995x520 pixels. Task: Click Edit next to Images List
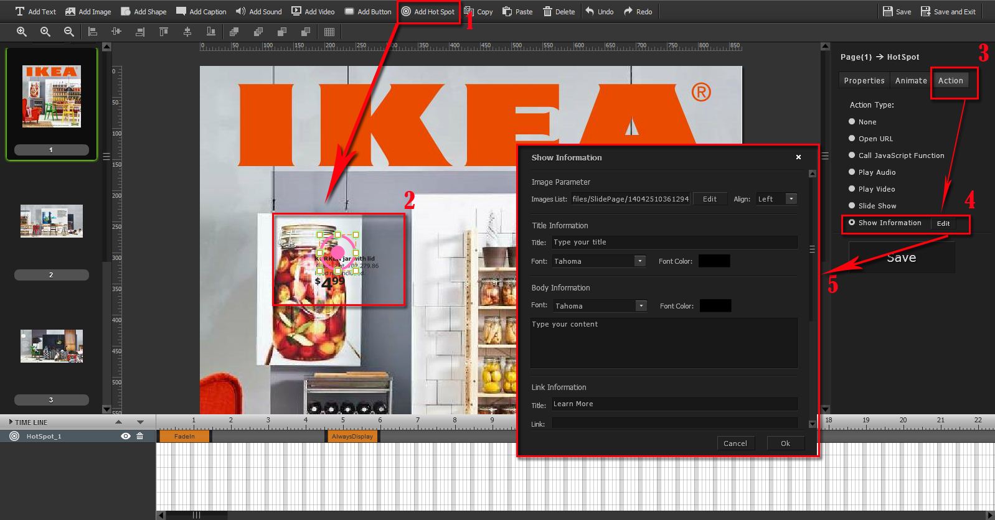click(710, 199)
